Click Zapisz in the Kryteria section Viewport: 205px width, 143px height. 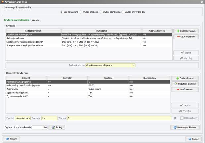click(186, 53)
